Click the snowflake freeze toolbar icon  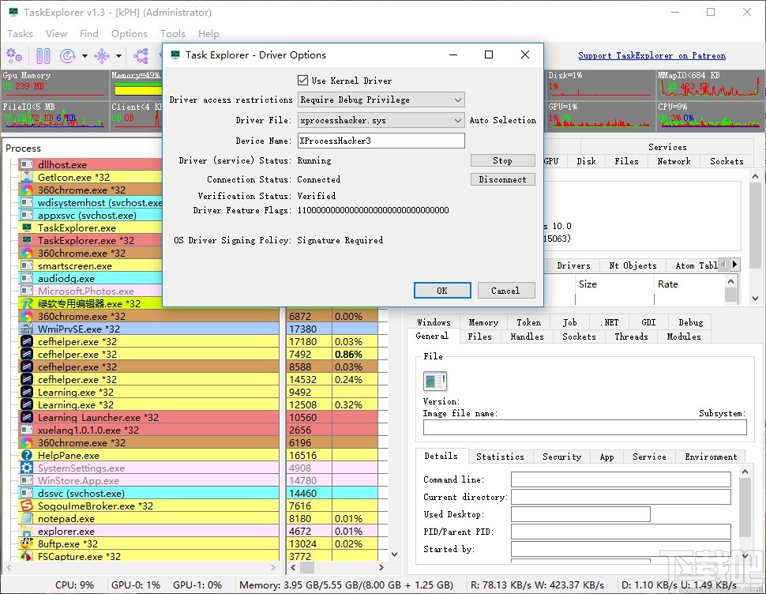[x=102, y=55]
